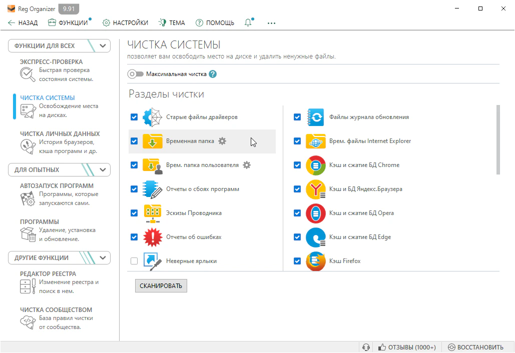Click the cleanup sections vertical scrollbar

coord(498,139)
